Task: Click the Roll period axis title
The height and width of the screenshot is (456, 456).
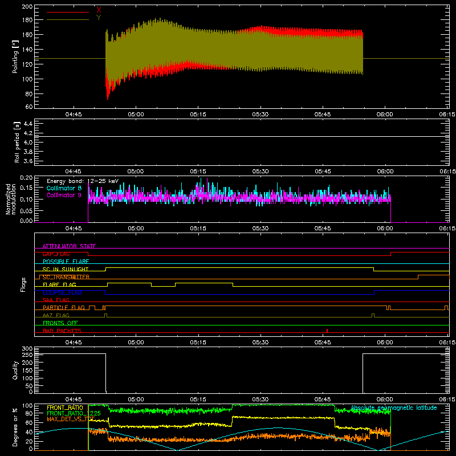Action: [17, 142]
